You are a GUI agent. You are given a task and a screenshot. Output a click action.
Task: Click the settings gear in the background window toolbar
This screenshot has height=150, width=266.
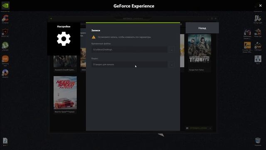(x=181, y=24)
